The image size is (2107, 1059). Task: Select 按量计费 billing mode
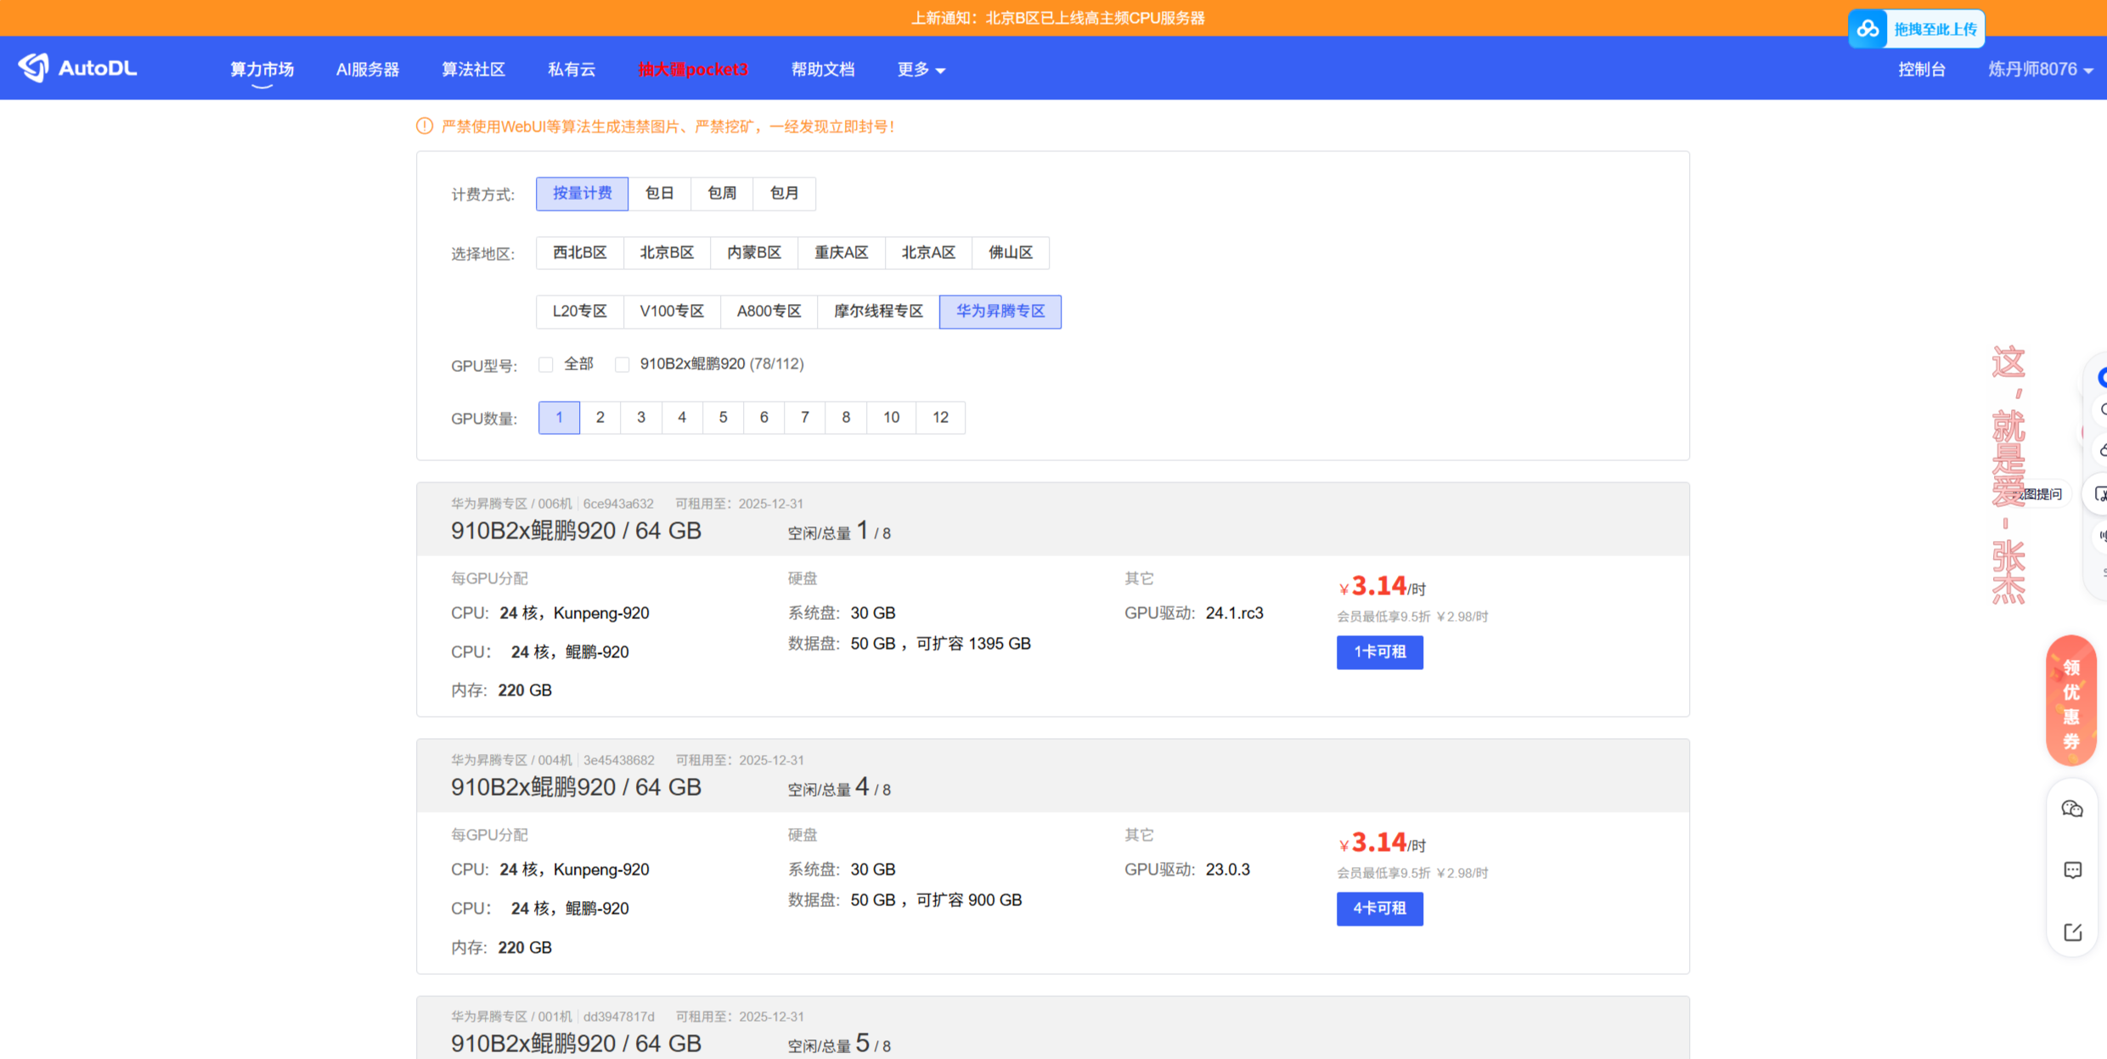[x=583, y=194]
